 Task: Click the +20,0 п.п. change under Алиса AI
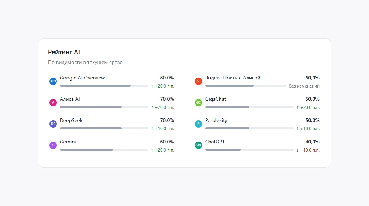coord(163,107)
